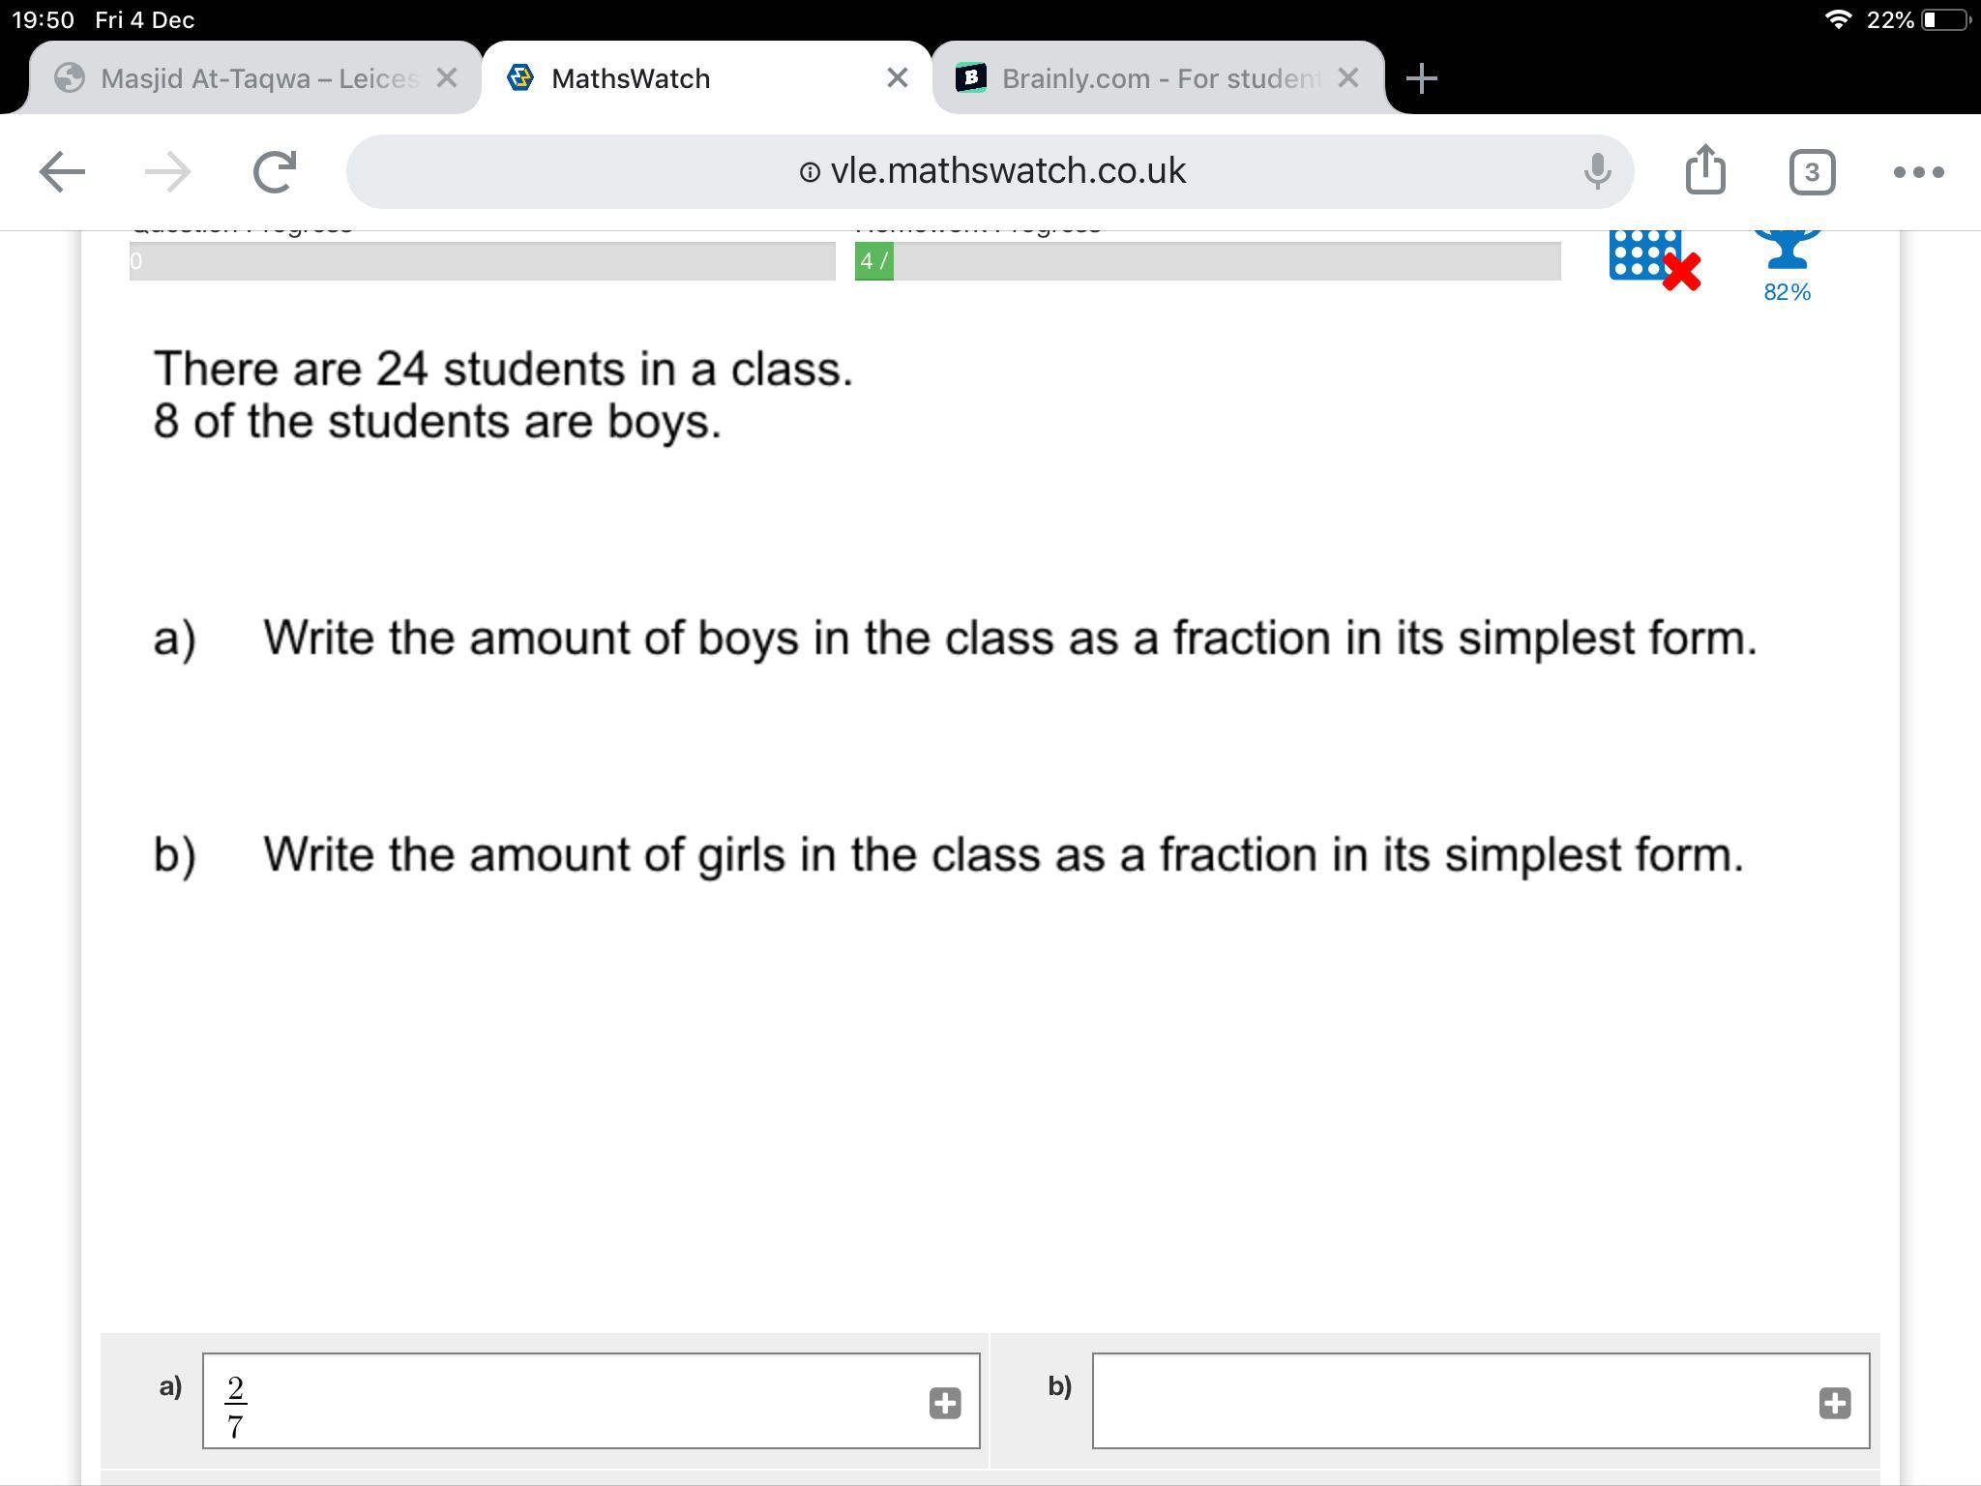
Task: Tap the browser forward arrow
Action: tap(167, 172)
